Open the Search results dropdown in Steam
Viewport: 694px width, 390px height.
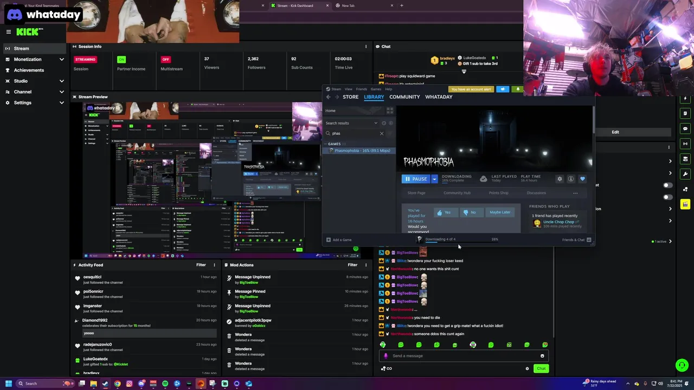click(x=376, y=123)
